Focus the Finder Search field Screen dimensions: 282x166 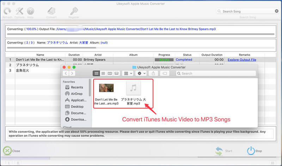(x=216, y=73)
